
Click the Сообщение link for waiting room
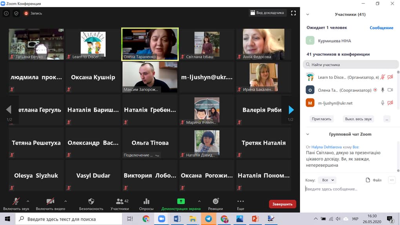[382, 27]
